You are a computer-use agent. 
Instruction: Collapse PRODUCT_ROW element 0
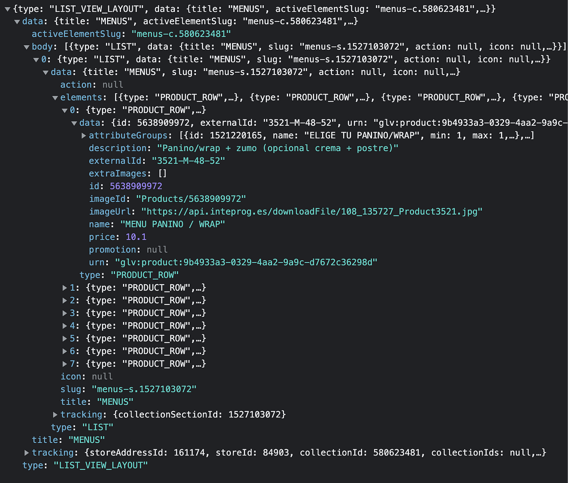[x=65, y=110]
